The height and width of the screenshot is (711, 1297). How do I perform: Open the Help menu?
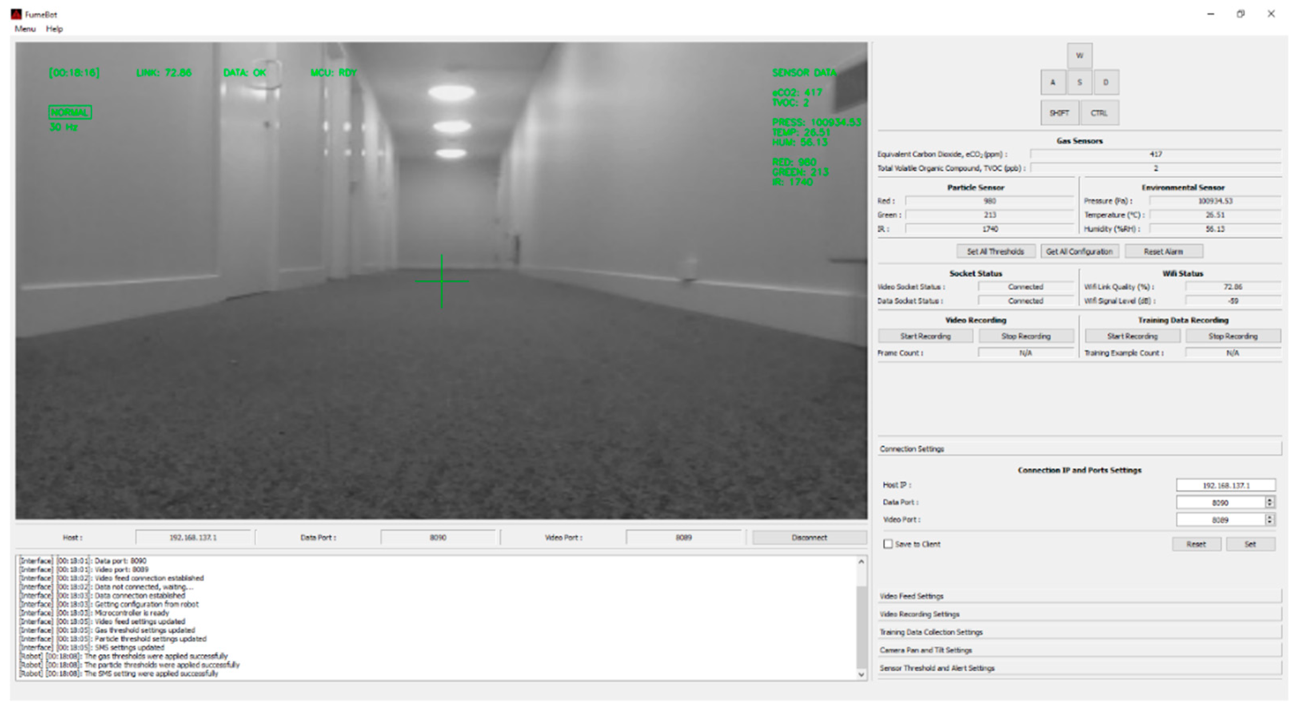(54, 29)
